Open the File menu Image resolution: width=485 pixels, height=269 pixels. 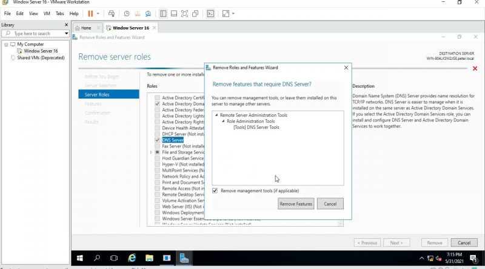coord(7,13)
